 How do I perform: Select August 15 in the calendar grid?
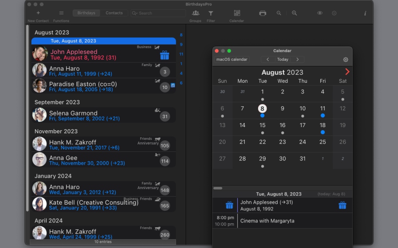[x=262, y=127]
